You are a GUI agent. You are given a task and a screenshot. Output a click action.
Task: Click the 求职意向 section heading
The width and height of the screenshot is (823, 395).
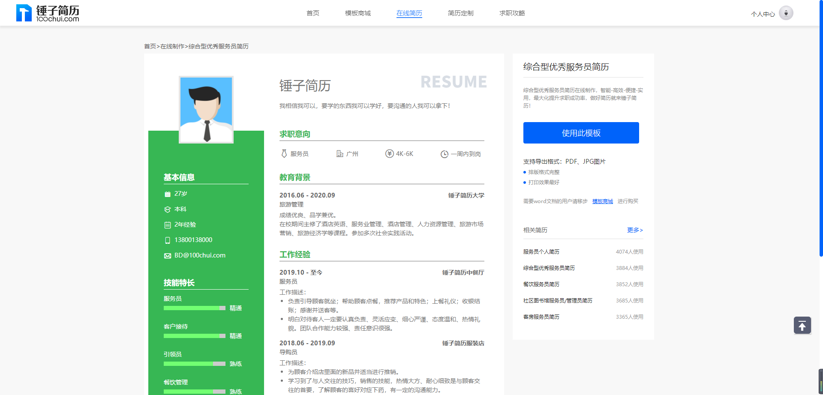click(295, 134)
